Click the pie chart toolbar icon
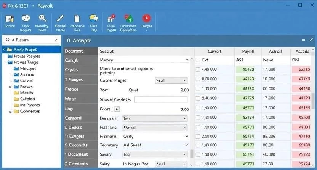This screenshot has width=317, height=170. (26, 19)
